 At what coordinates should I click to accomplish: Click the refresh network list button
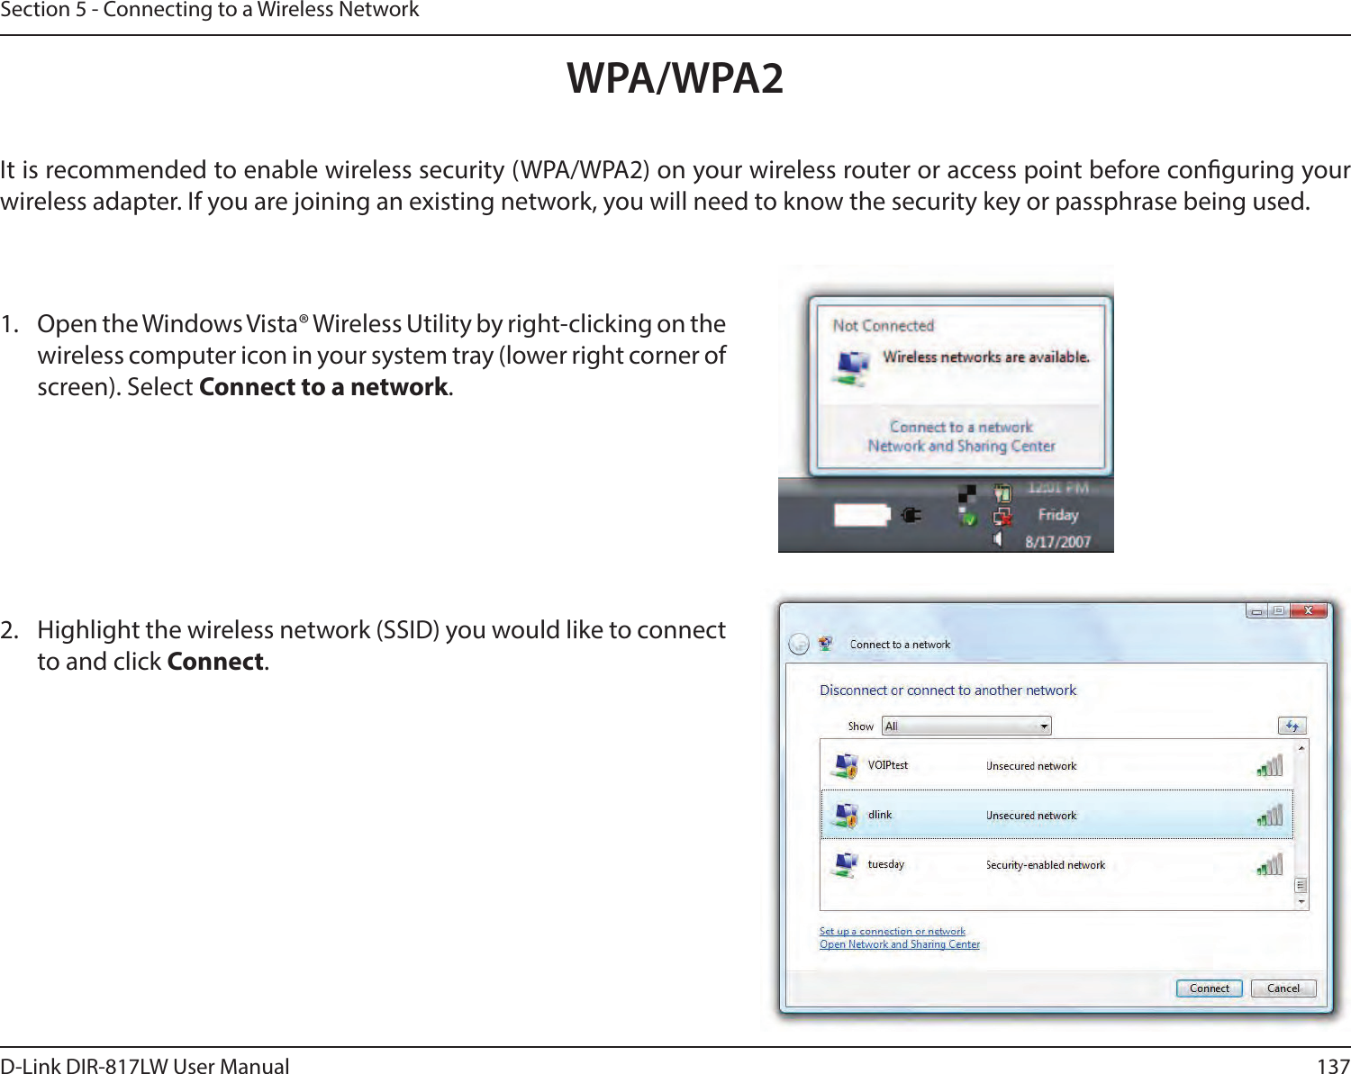1292,726
